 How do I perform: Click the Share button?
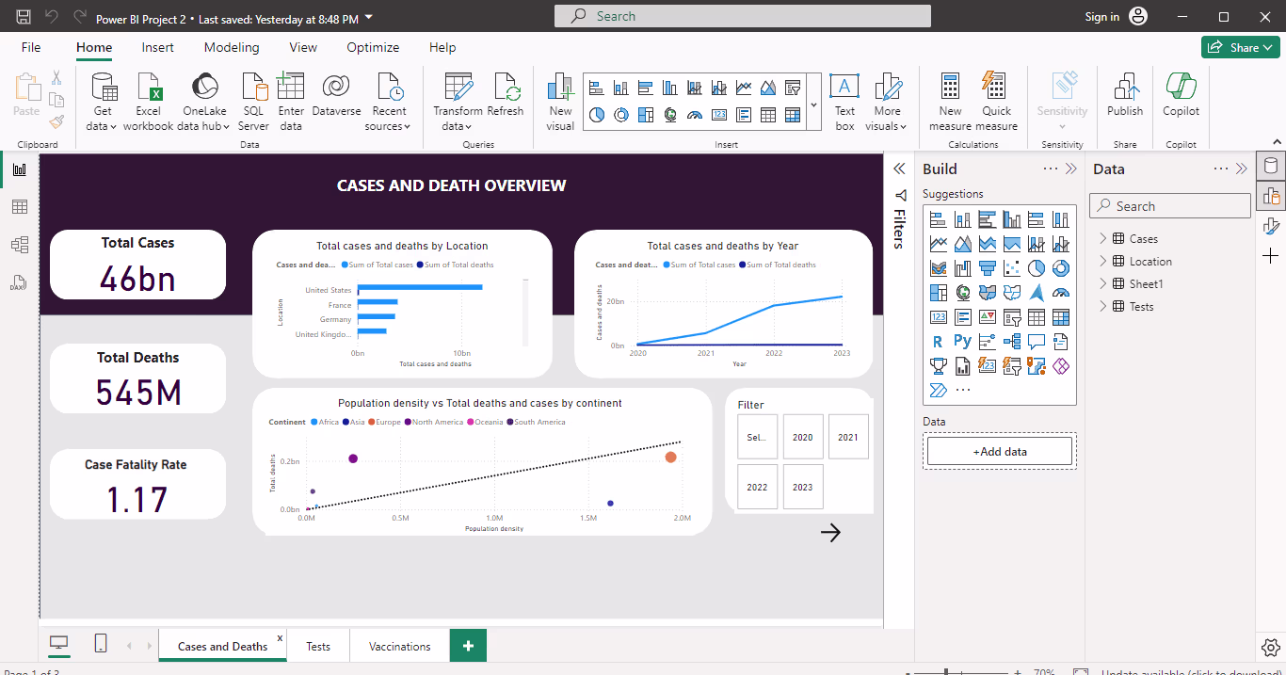(x=1240, y=47)
